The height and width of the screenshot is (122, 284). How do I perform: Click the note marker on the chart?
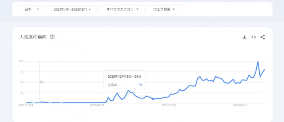[x=41, y=82]
